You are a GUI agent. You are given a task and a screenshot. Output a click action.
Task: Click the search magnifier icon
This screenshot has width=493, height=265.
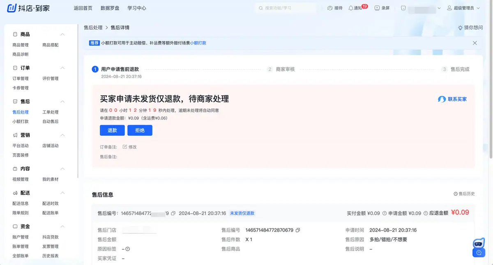coord(261,8)
